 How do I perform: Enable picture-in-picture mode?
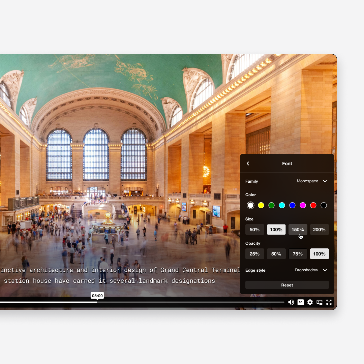[x=320, y=302]
